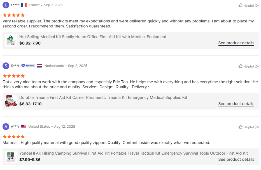Click the United States flag icon

pyautogui.click(x=24, y=127)
